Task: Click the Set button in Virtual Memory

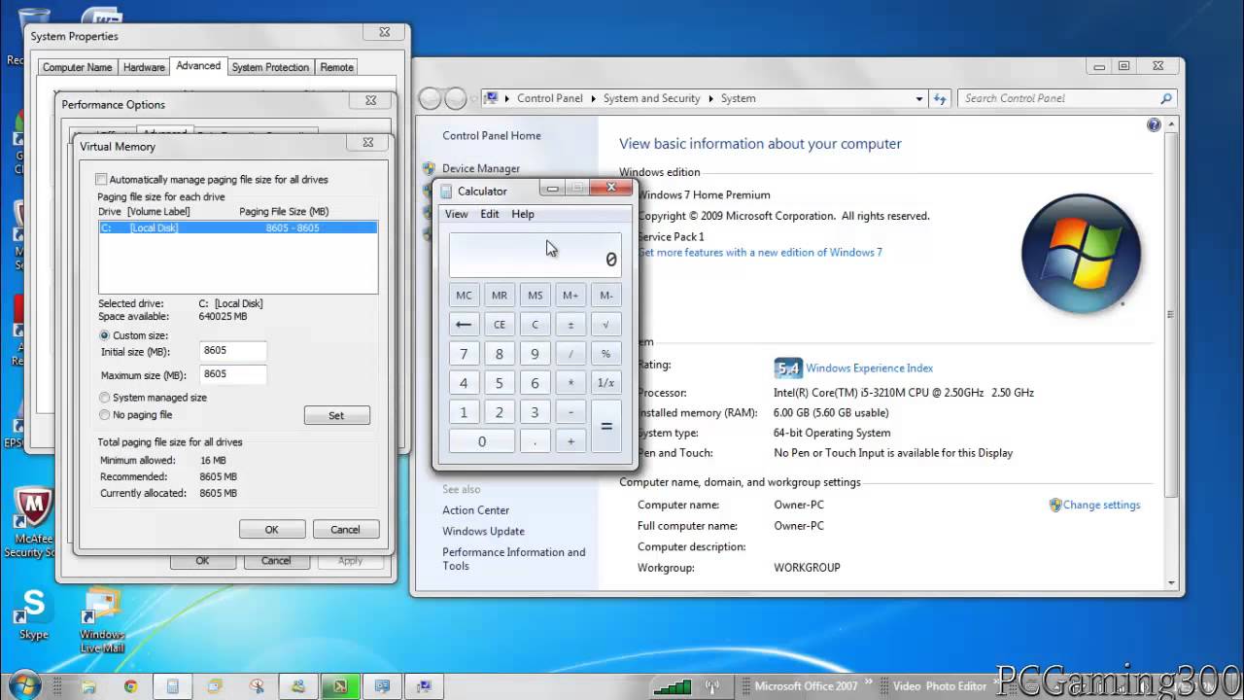Action: pos(336,416)
